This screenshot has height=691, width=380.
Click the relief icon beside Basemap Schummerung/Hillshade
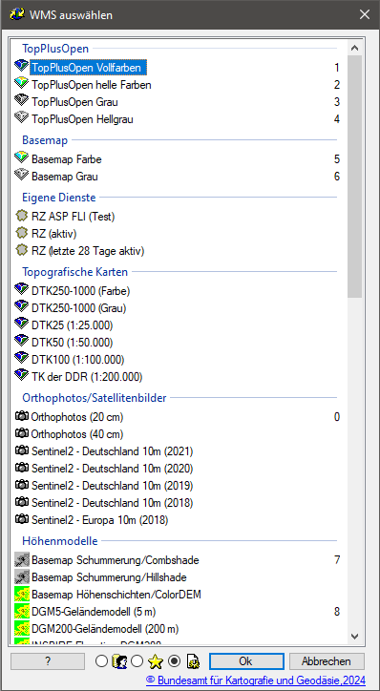pyautogui.click(x=21, y=576)
